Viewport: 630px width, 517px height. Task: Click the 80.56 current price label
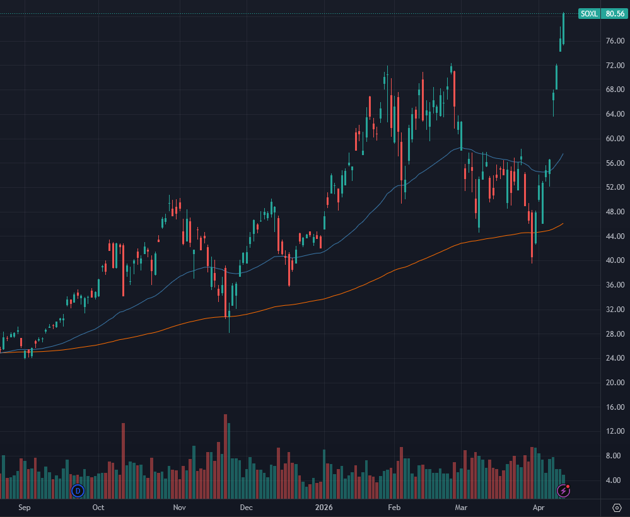[615, 14]
